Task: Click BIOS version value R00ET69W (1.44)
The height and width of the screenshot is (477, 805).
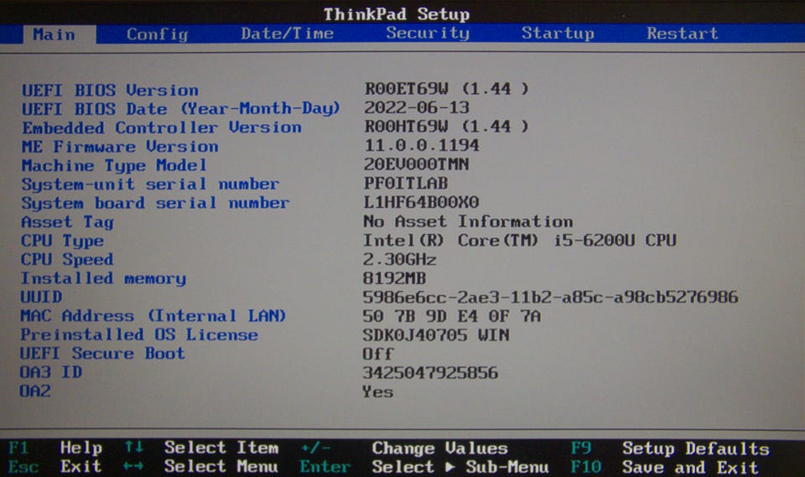Action: [446, 89]
